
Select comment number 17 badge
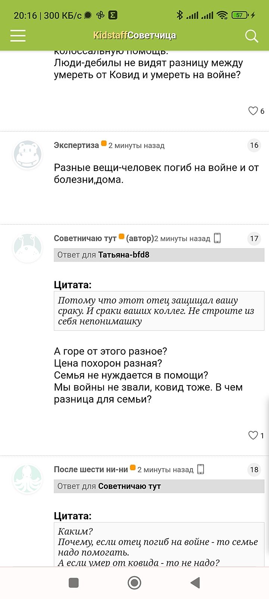[x=254, y=238]
